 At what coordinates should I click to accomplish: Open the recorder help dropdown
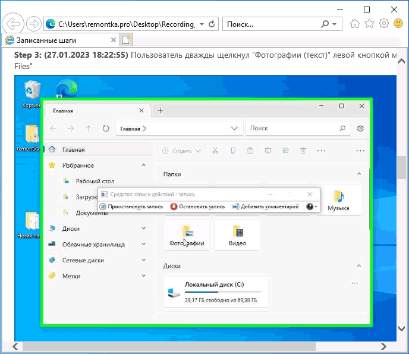(312, 207)
